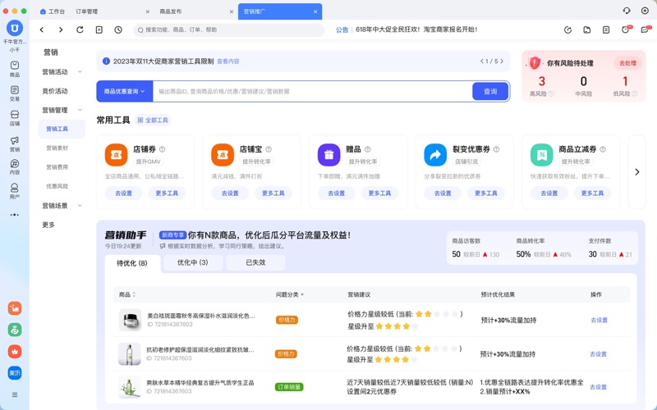Click the refresh icon in toolbar
The width and height of the screenshot is (657, 410).
tap(80, 30)
